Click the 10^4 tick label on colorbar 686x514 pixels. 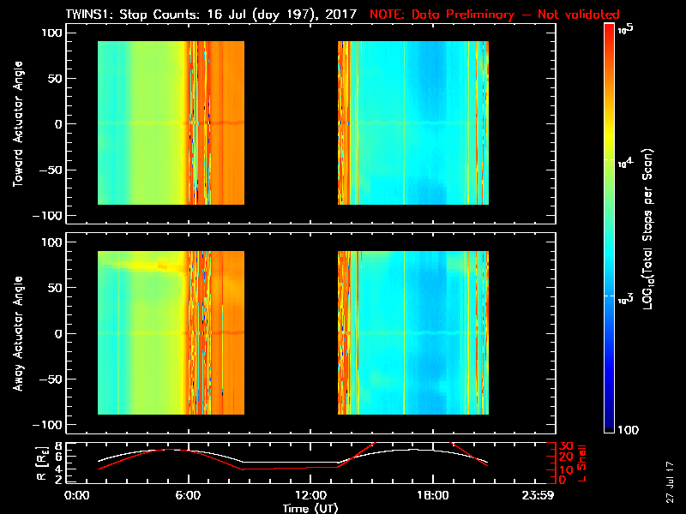pyautogui.click(x=626, y=163)
